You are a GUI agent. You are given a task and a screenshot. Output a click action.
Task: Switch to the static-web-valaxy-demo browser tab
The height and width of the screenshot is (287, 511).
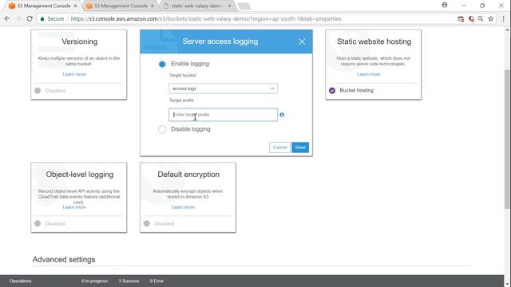tap(196, 6)
